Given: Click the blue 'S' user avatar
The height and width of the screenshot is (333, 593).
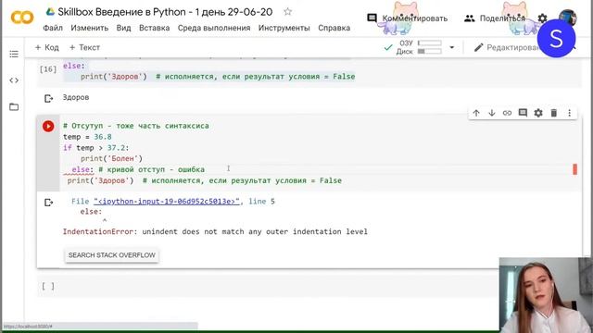Looking at the screenshot, I should tap(556, 39).
